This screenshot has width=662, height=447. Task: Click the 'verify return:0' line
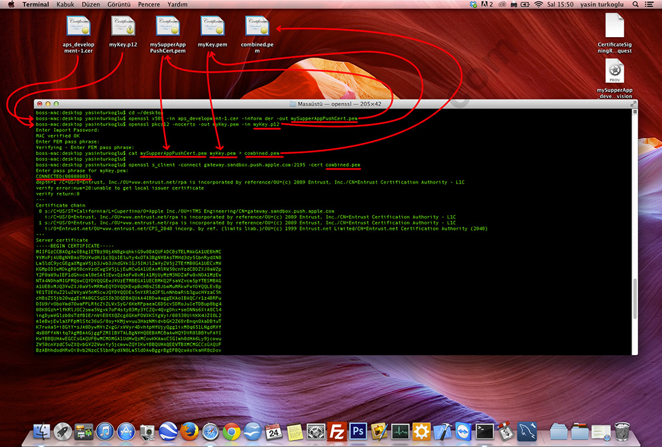click(x=58, y=194)
